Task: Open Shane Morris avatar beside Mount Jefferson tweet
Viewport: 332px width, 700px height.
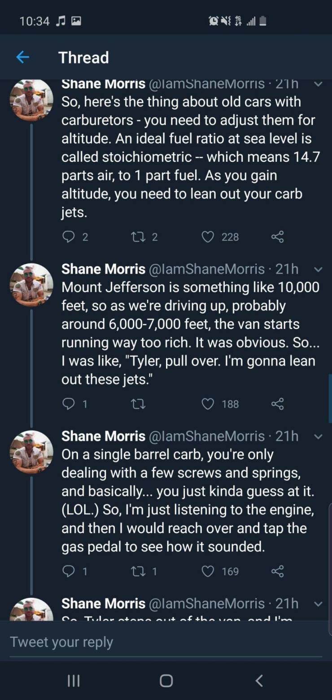Action: point(31,285)
